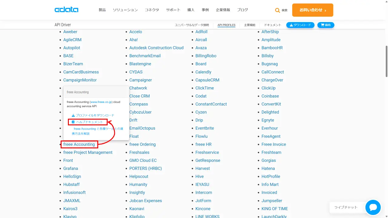Visit www.freee.co.jp link in popup
This screenshot has height=218, width=388.
point(101,102)
